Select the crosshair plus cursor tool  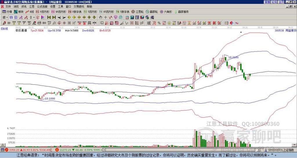point(106,18)
